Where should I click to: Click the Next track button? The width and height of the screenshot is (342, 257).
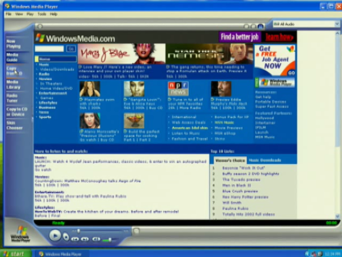click(85, 239)
